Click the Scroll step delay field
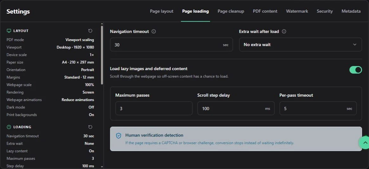The height and width of the screenshot is (169, 369). pos(236,108)
